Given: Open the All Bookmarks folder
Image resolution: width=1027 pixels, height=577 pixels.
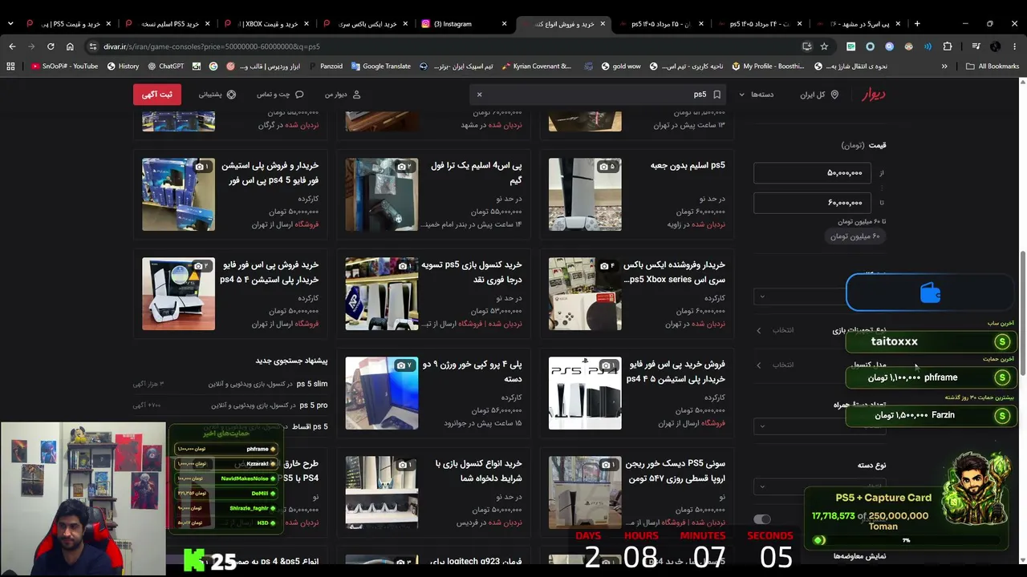Looking at the screenshot, I should pos(992,67).
